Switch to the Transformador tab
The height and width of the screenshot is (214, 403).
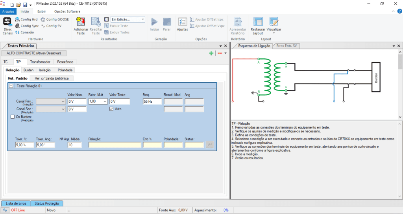[x=40, y=62]
